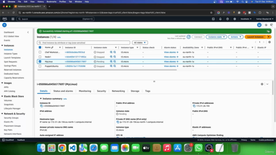This screenshot has height=155, width=276.
Task: Toggle the side navigation hamburger button
Action: 4,25
